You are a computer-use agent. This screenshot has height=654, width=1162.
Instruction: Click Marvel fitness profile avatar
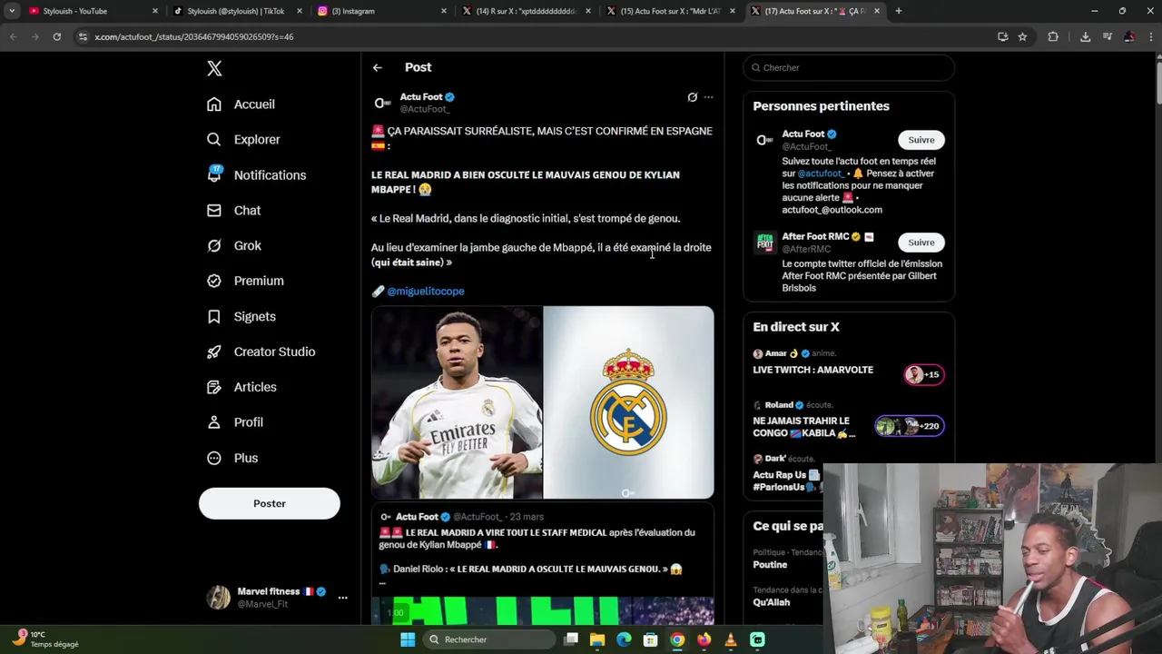(218, 597)
